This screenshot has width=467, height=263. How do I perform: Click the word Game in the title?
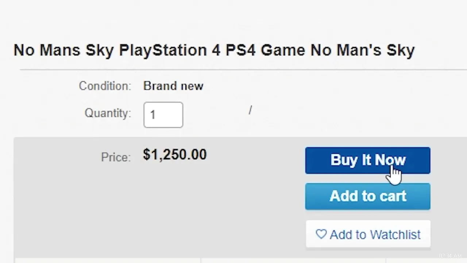[x=283, y=50]
